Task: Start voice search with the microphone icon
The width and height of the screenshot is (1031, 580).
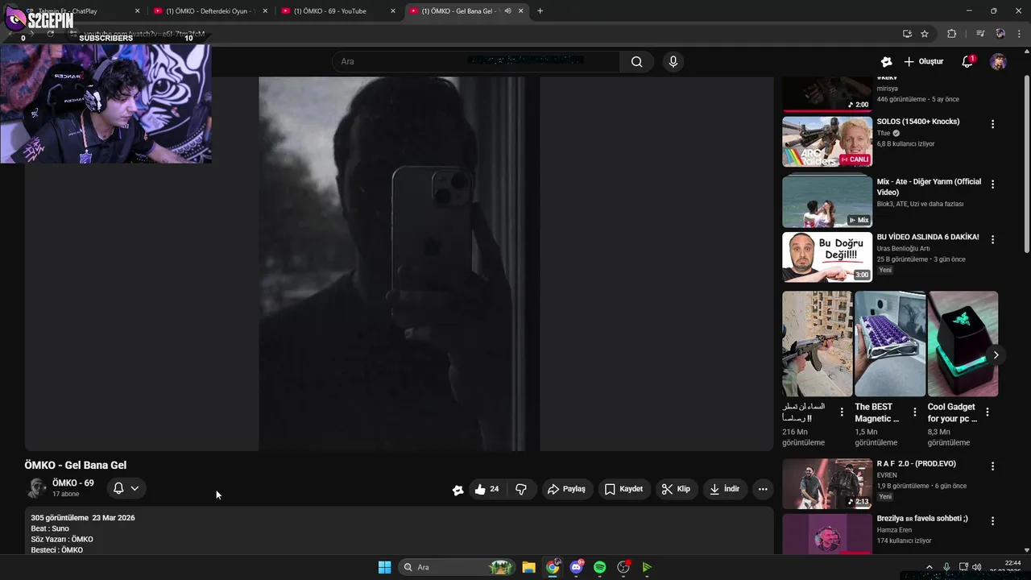Action: click(x=673, y=61)
